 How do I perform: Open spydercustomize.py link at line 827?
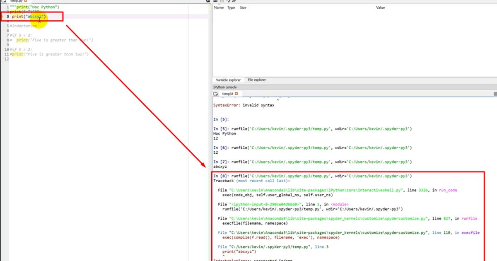pos(329,218)
